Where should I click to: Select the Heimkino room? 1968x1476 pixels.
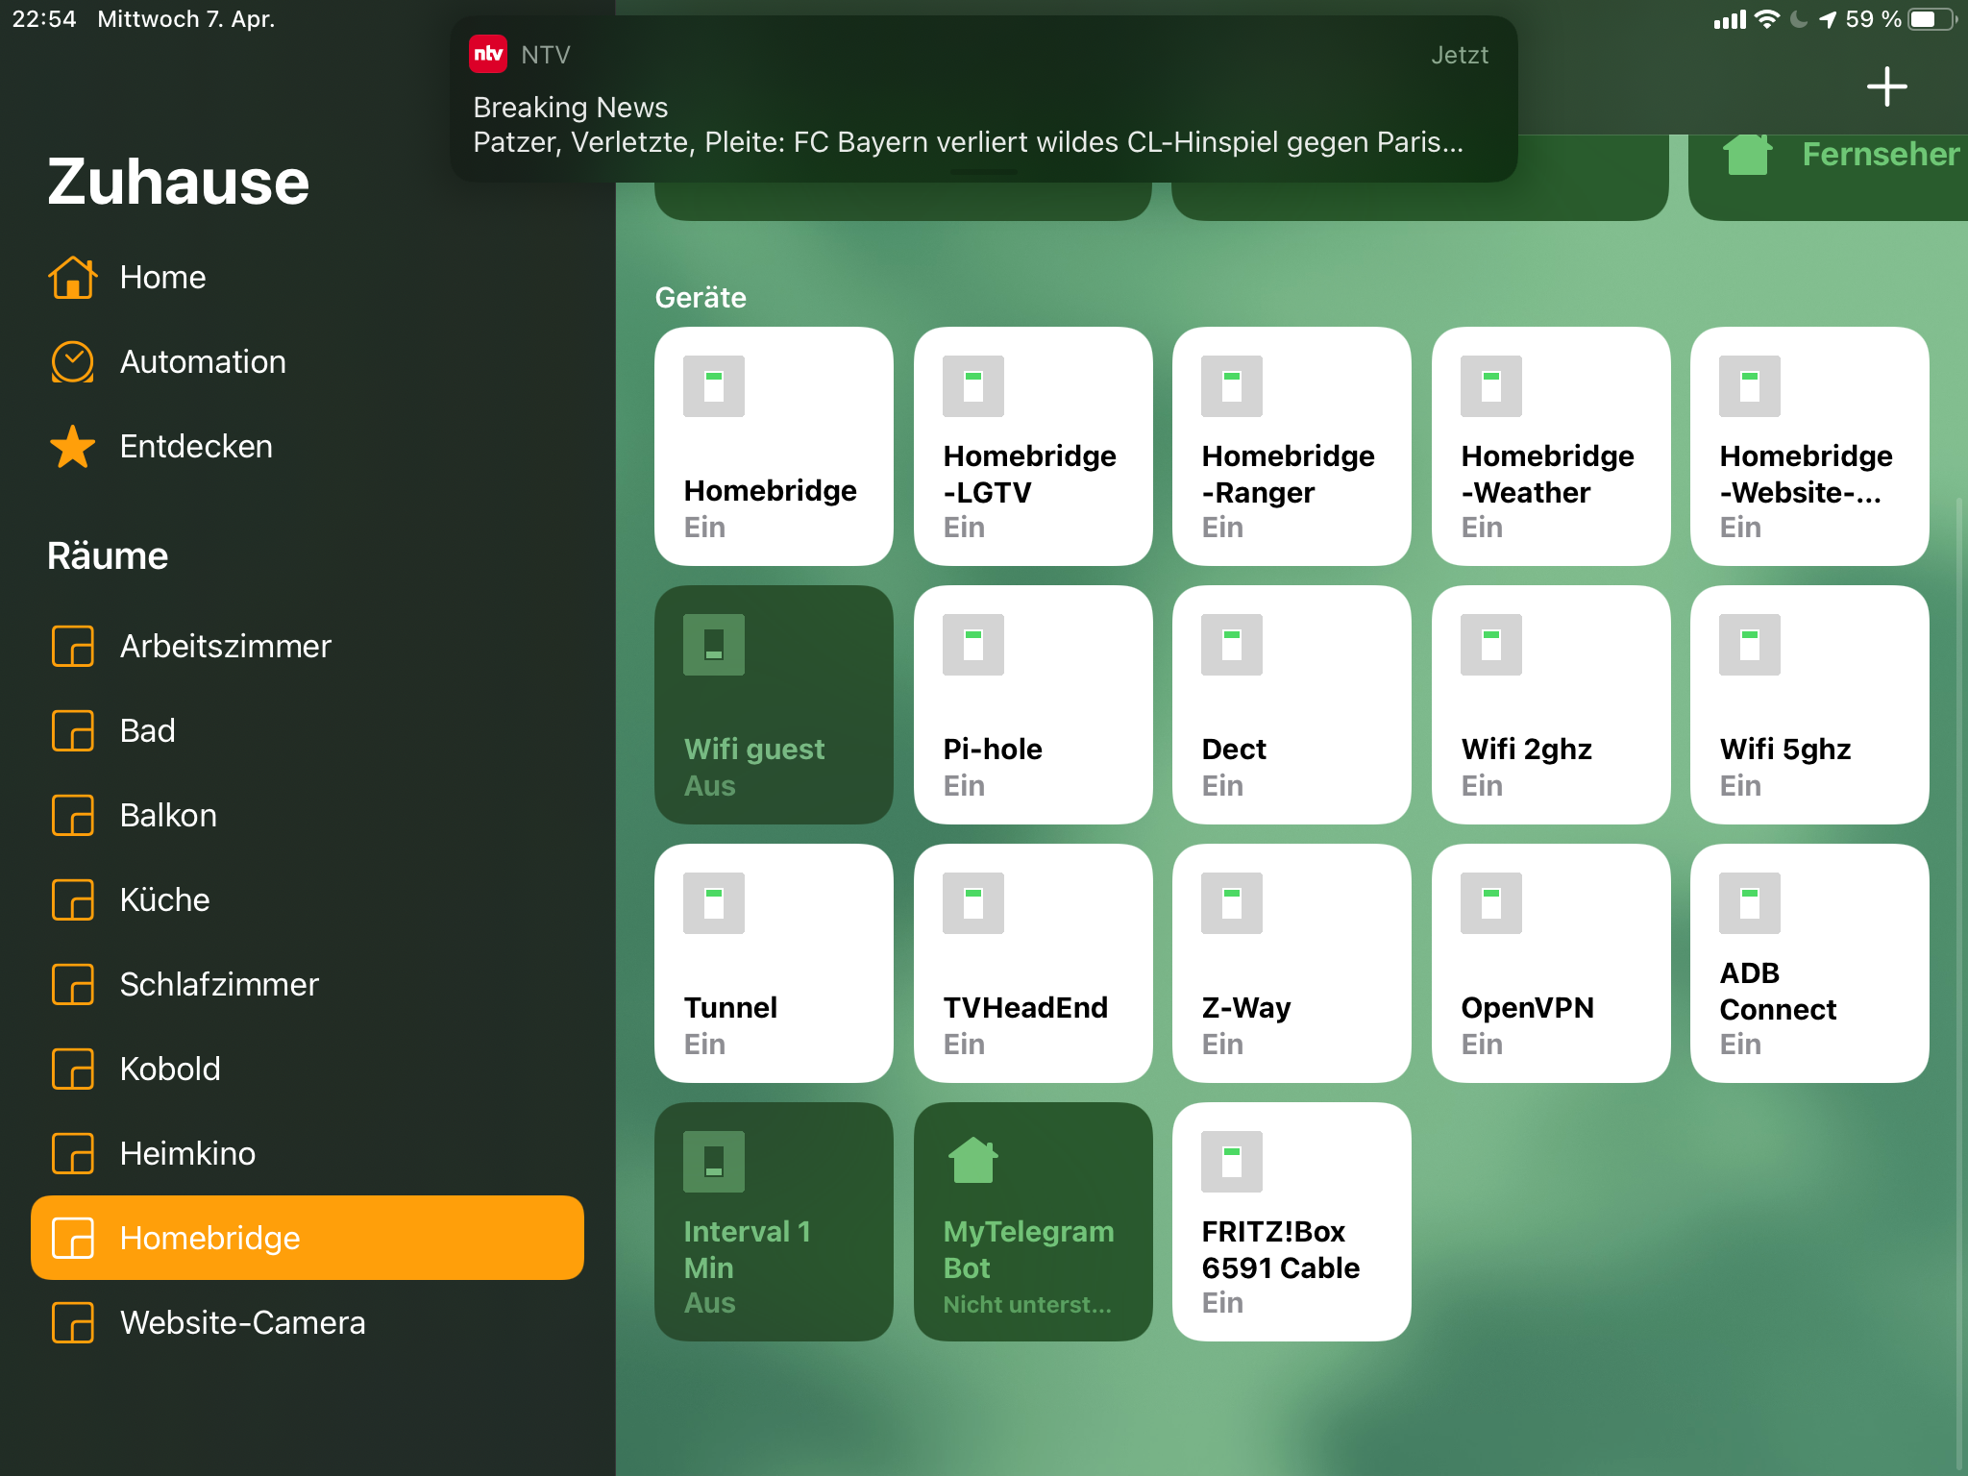click(x=187, y=1153)
